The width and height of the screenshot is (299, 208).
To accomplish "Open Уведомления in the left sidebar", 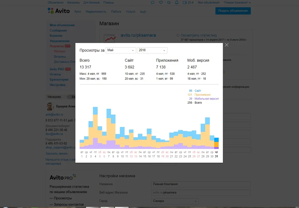I will coord(59,41).
